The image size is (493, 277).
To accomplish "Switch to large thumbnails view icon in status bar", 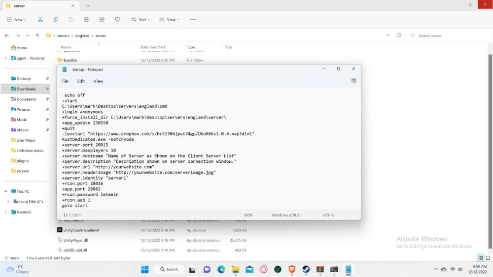I will [488, 258].
